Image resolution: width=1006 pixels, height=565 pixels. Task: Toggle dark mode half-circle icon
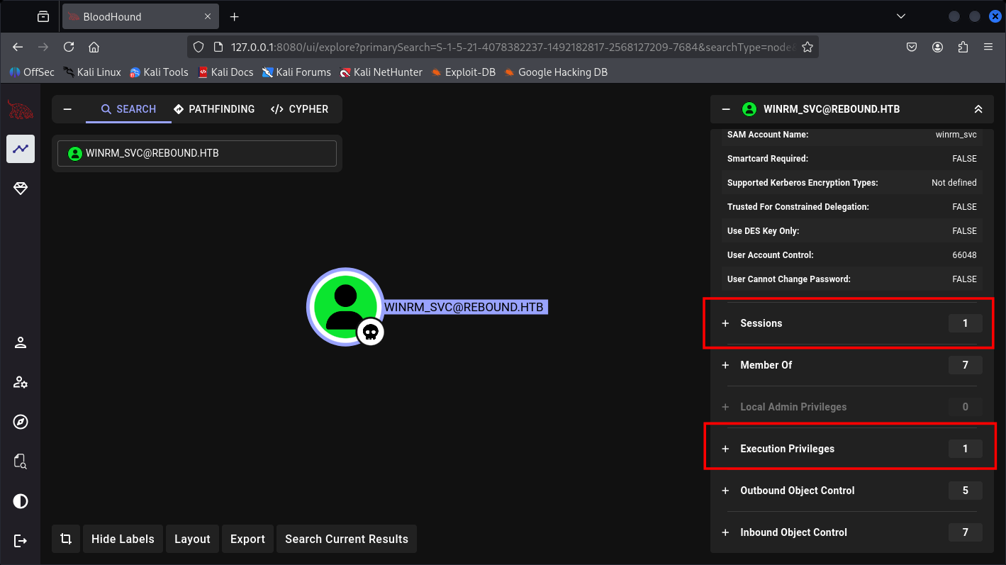tap(21, 502)
